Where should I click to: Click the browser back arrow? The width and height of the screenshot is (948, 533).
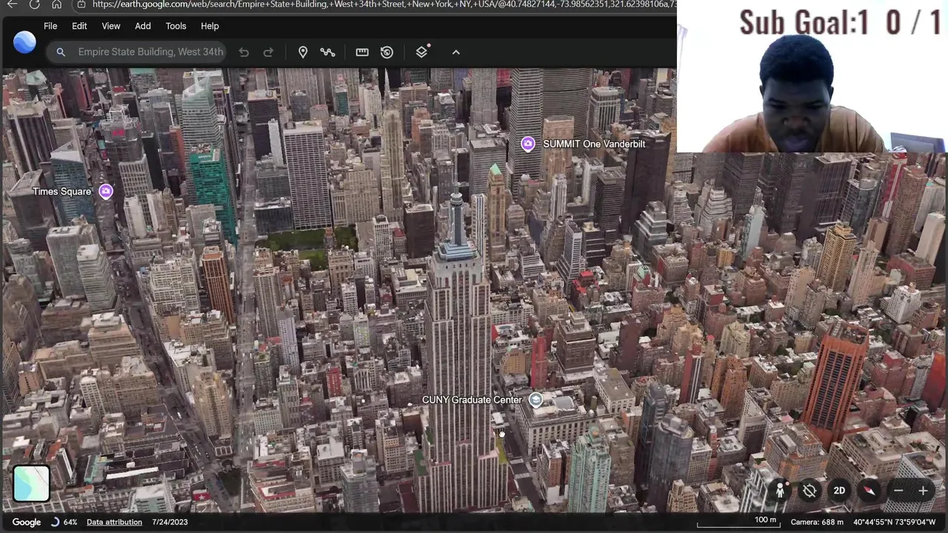(x=13, y=4)
